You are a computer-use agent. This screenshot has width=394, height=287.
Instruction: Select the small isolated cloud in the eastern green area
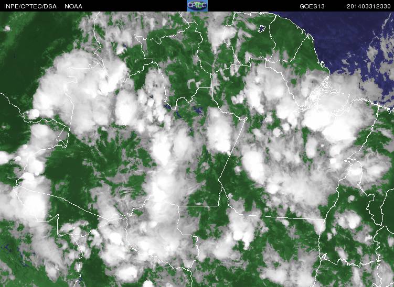coord(351,198)
